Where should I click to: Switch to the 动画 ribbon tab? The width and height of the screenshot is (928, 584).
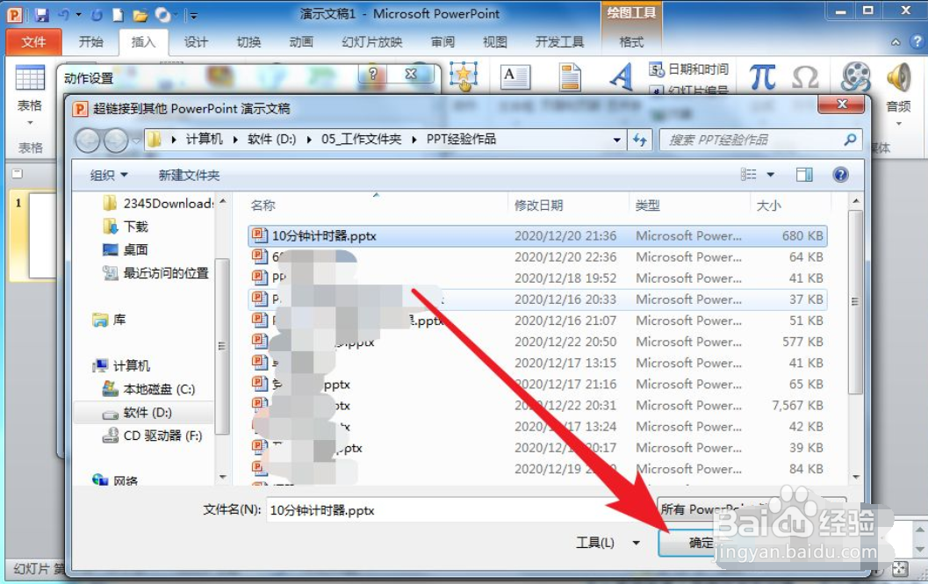[301, 41]
